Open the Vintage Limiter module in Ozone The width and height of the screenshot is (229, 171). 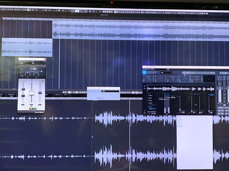click(197, 78)
